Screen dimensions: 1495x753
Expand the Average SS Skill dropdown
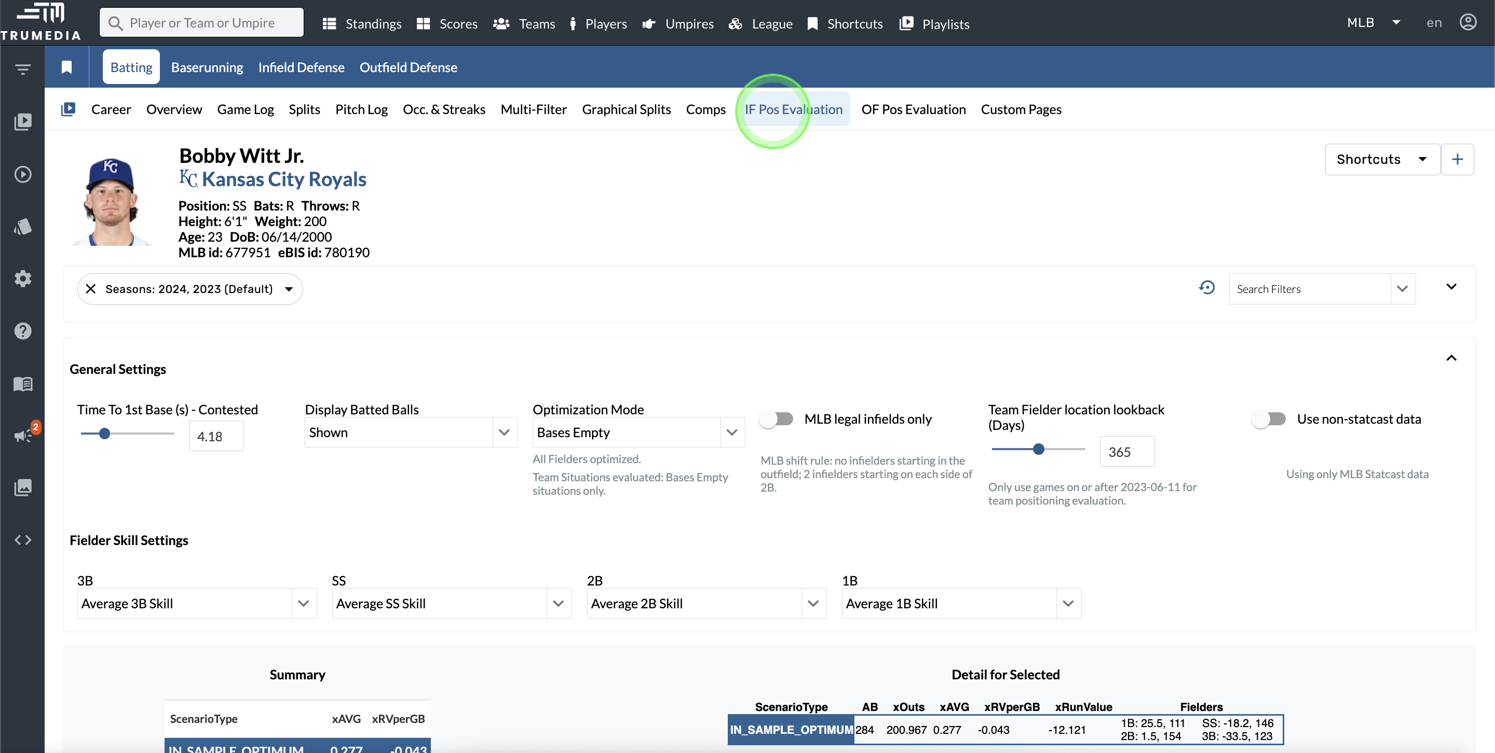pyautogui.click(x=451, y=604)
